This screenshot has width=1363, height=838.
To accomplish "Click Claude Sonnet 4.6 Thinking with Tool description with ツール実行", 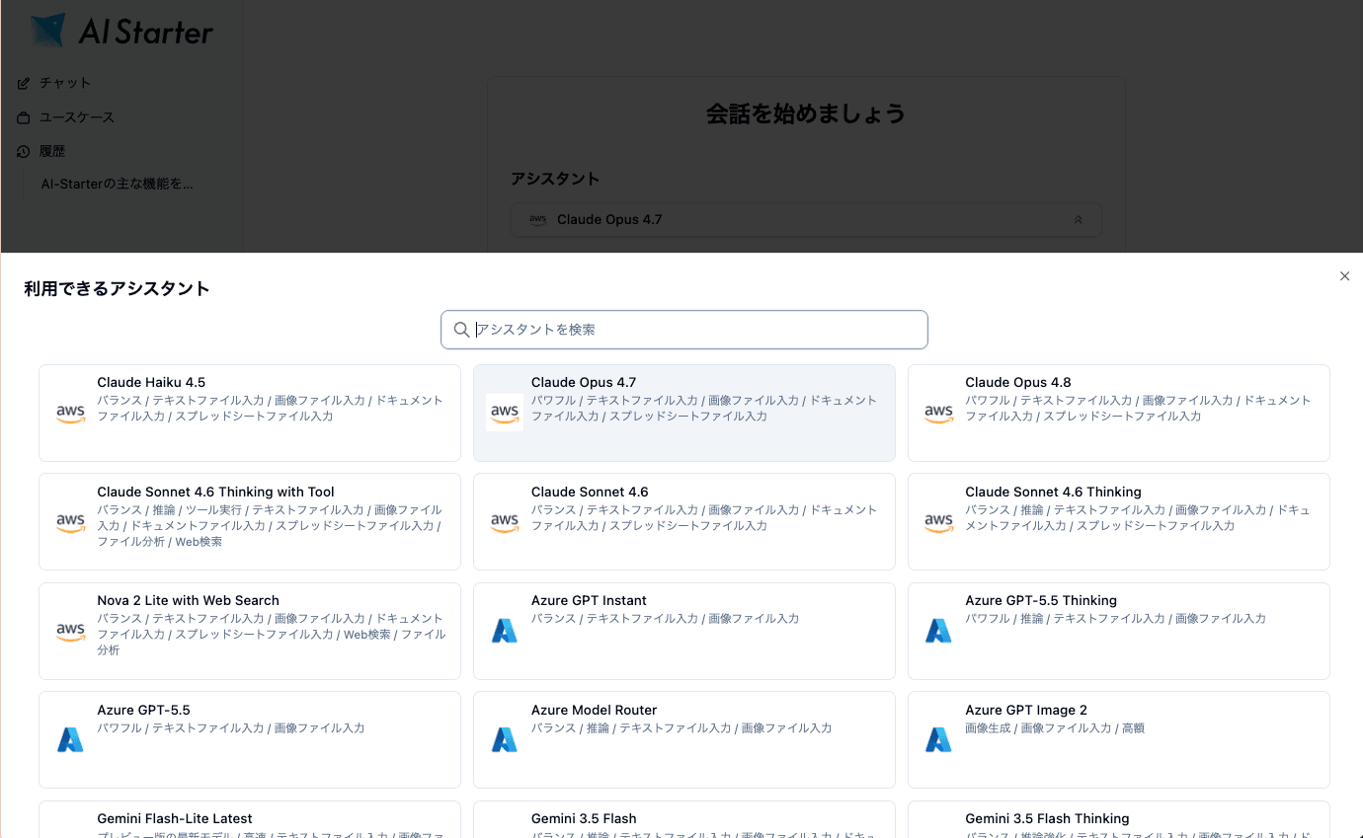I will pos(270,526).
